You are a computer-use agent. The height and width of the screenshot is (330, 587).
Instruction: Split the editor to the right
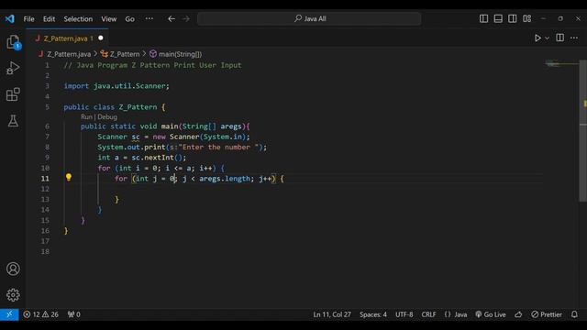[x=560, y=38]
